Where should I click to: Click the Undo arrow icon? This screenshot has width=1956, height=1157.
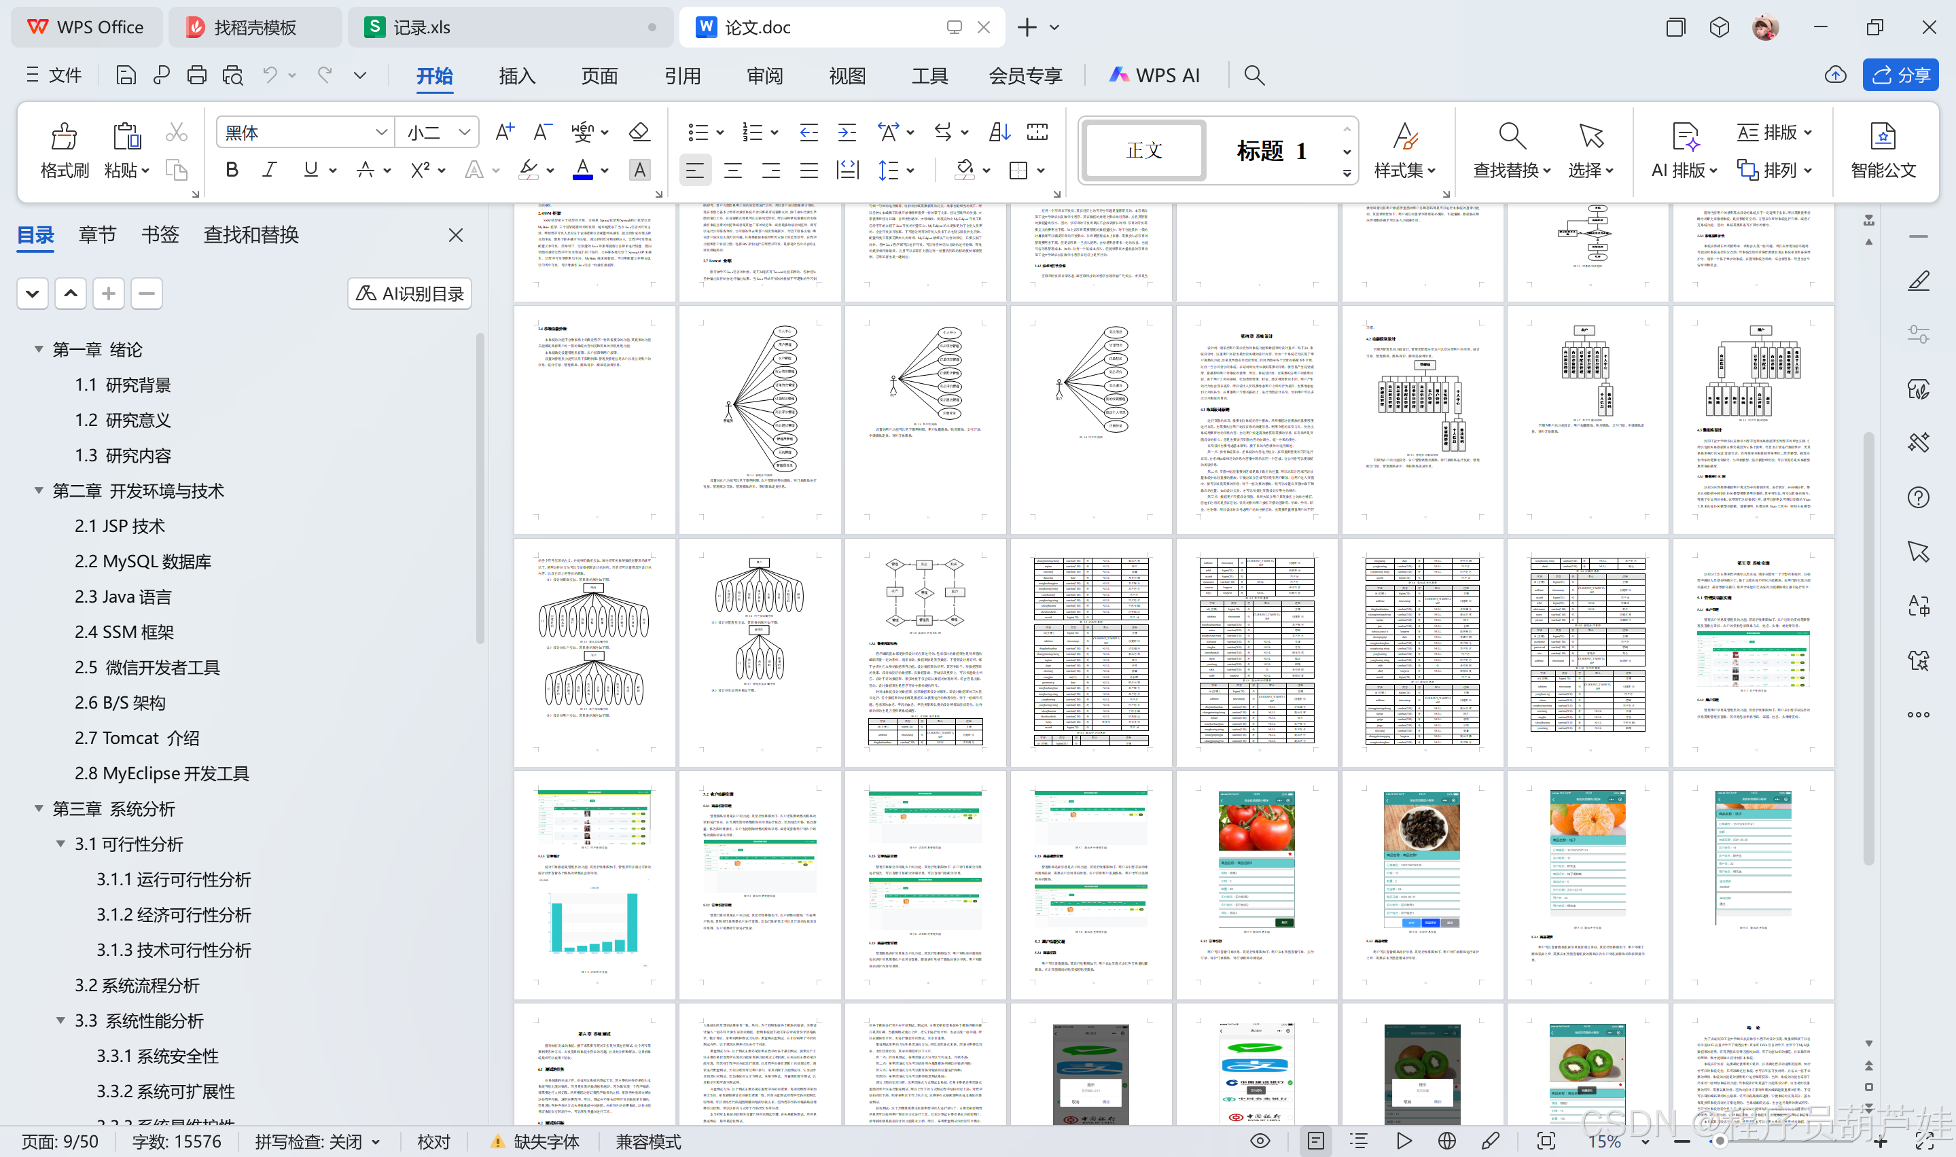(270, 75)
